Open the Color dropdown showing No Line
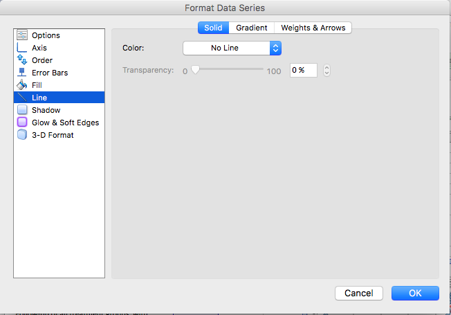The height and width of the screenshot is (315, 451). point(232,48)
